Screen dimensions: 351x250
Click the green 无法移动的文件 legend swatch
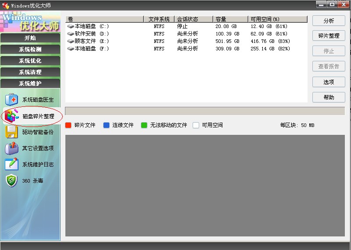click(144, 125)
